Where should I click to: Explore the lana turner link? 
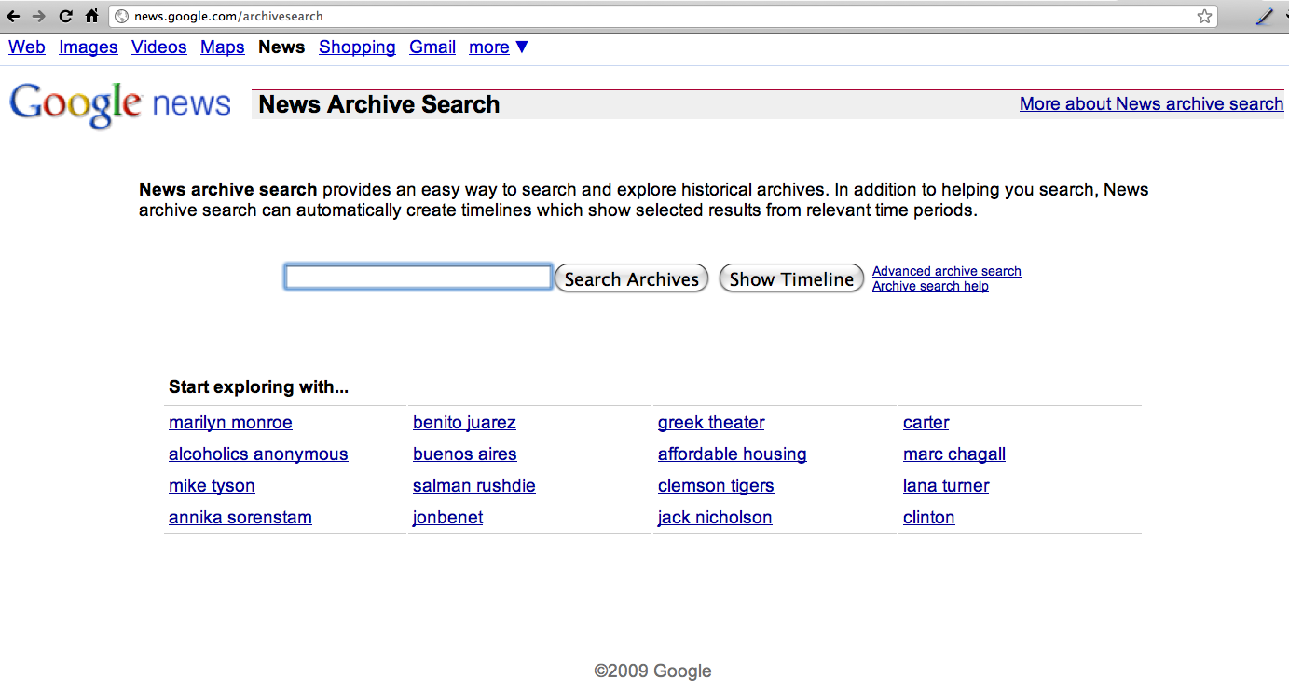click(946, 485)
